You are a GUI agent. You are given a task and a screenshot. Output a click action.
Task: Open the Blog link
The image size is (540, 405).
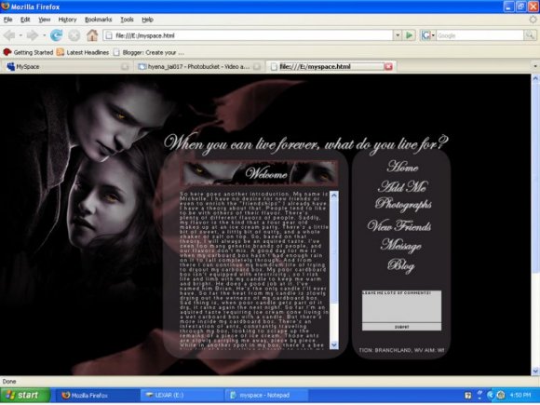(401, 265)
